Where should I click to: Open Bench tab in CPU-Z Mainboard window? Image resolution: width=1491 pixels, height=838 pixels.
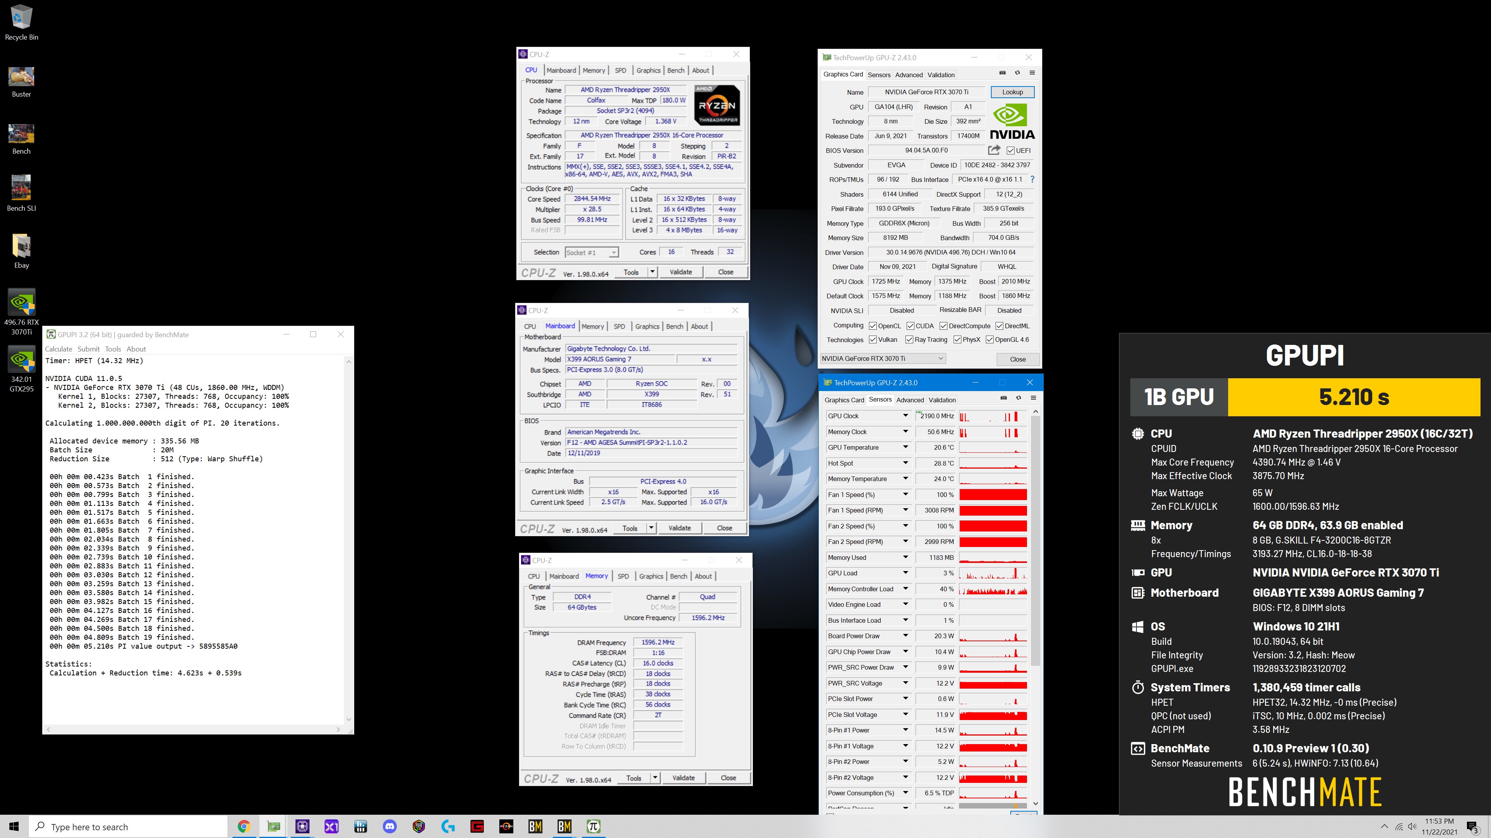[674, 326]
